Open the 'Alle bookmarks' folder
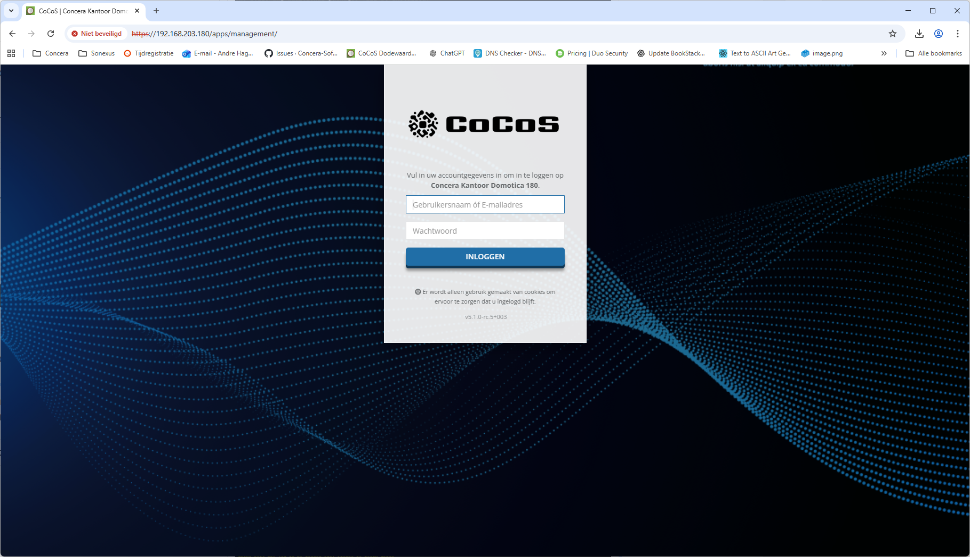Image resolution: width=970 pixels, height=557 pixels. pos(934,53)
